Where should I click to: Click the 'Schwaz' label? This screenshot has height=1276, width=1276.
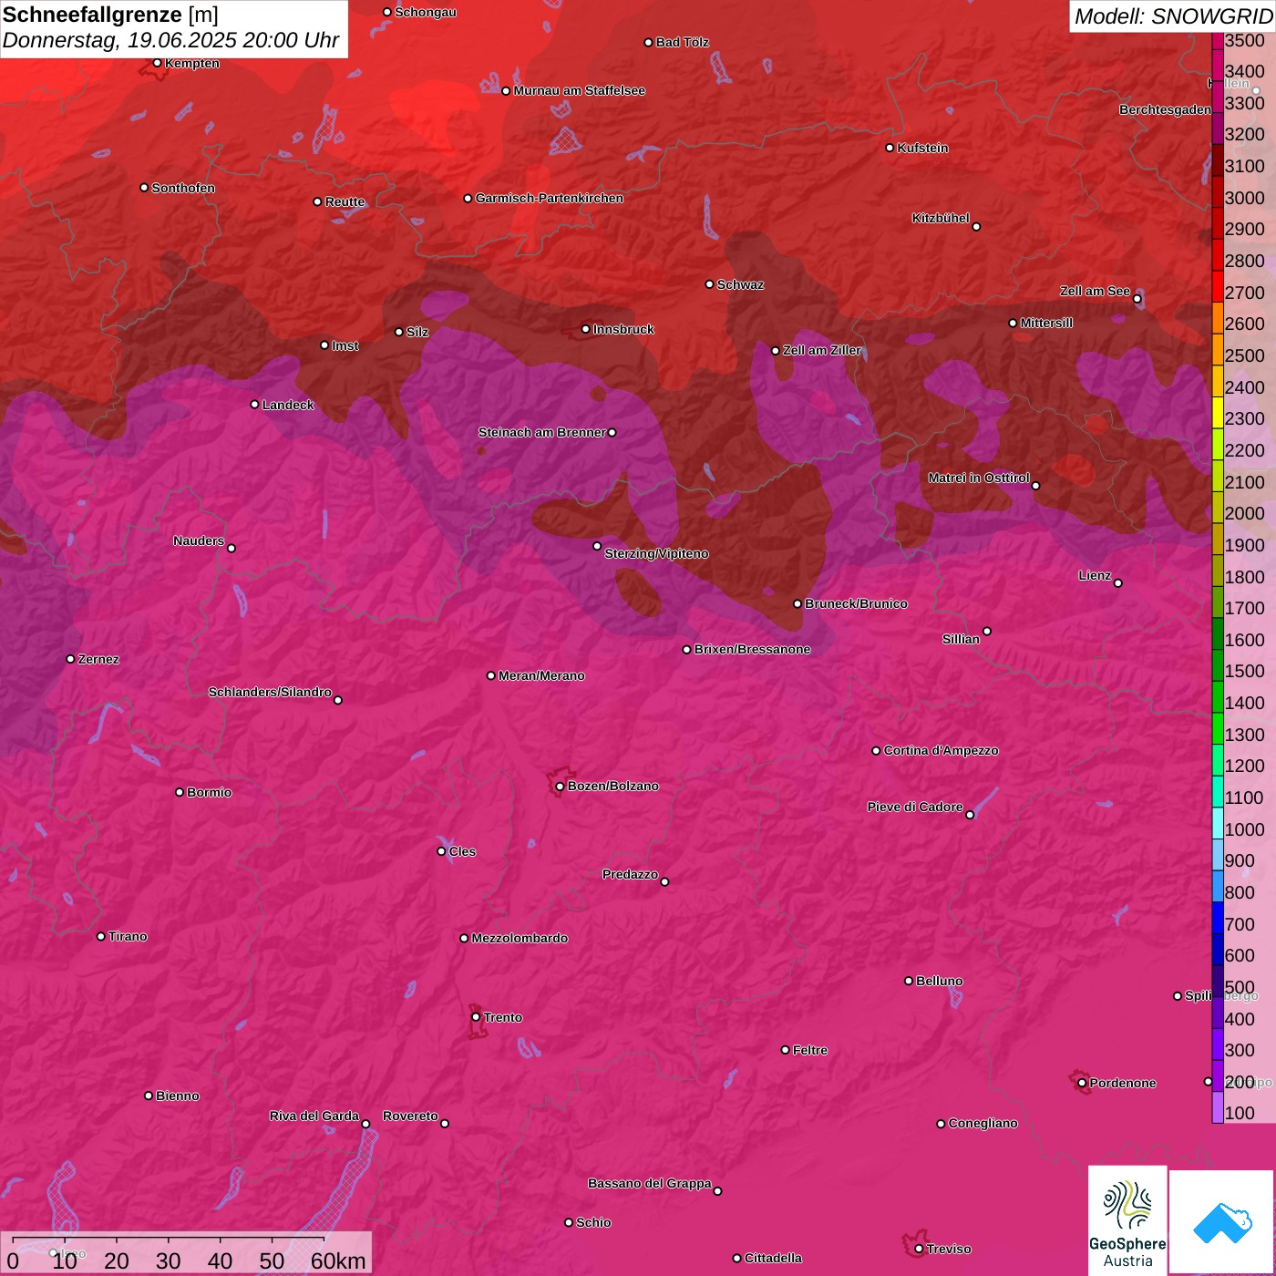pyautogui.click(x=741, y=284)
